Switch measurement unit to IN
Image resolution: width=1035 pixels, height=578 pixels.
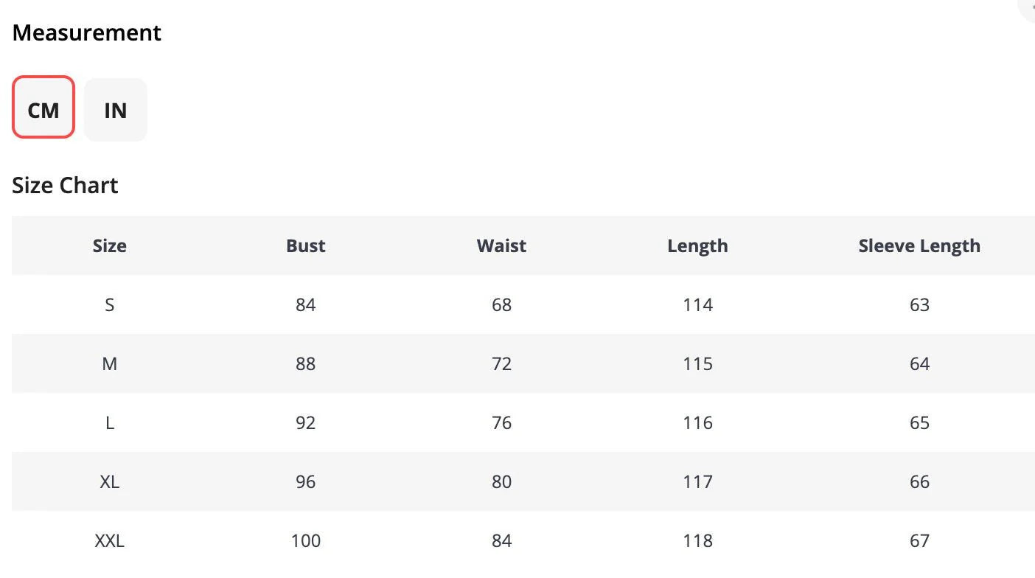point(116,110)
